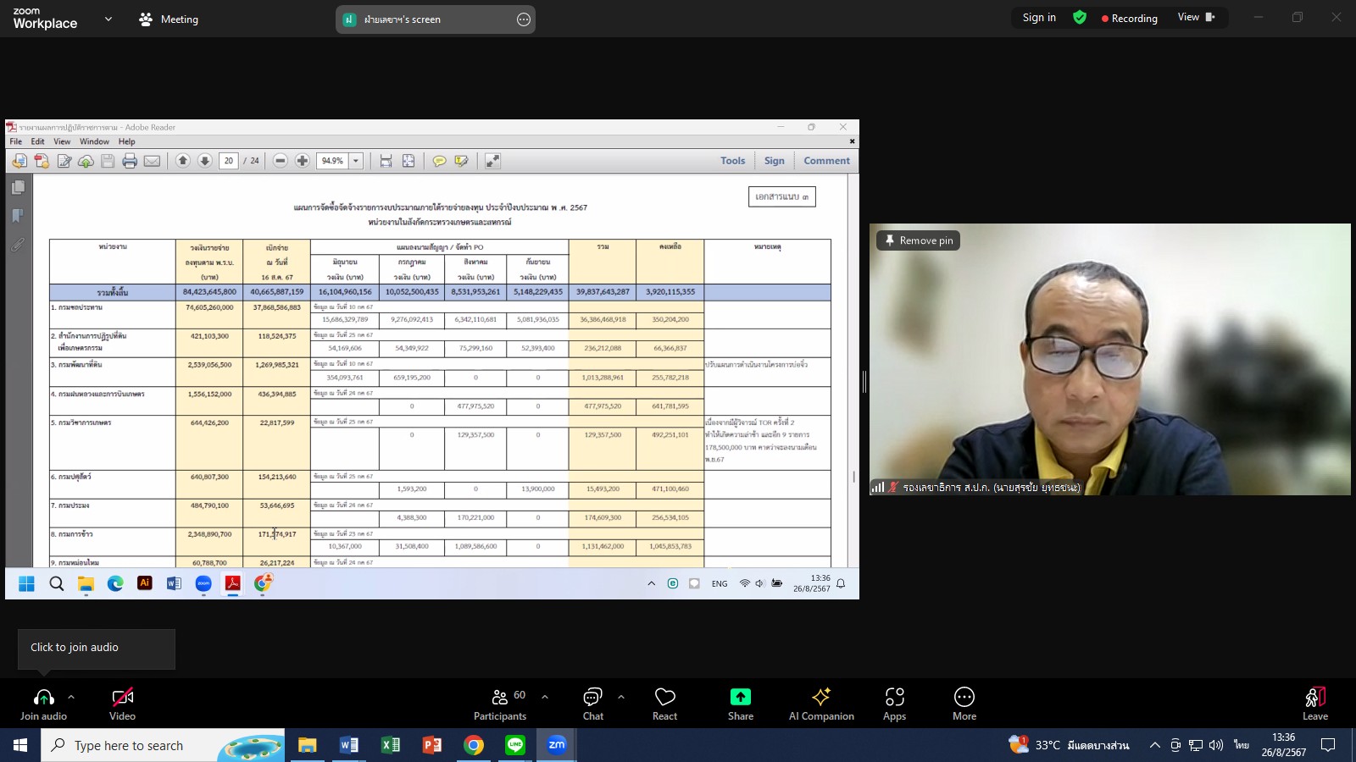Open the Tools pane in Reader

pyautogui.click(x=733, y=161)
